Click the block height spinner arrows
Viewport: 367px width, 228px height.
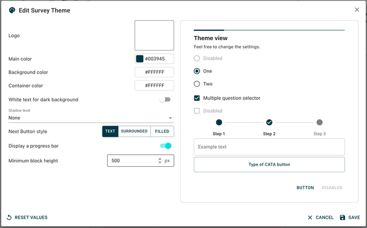point(160,160)
